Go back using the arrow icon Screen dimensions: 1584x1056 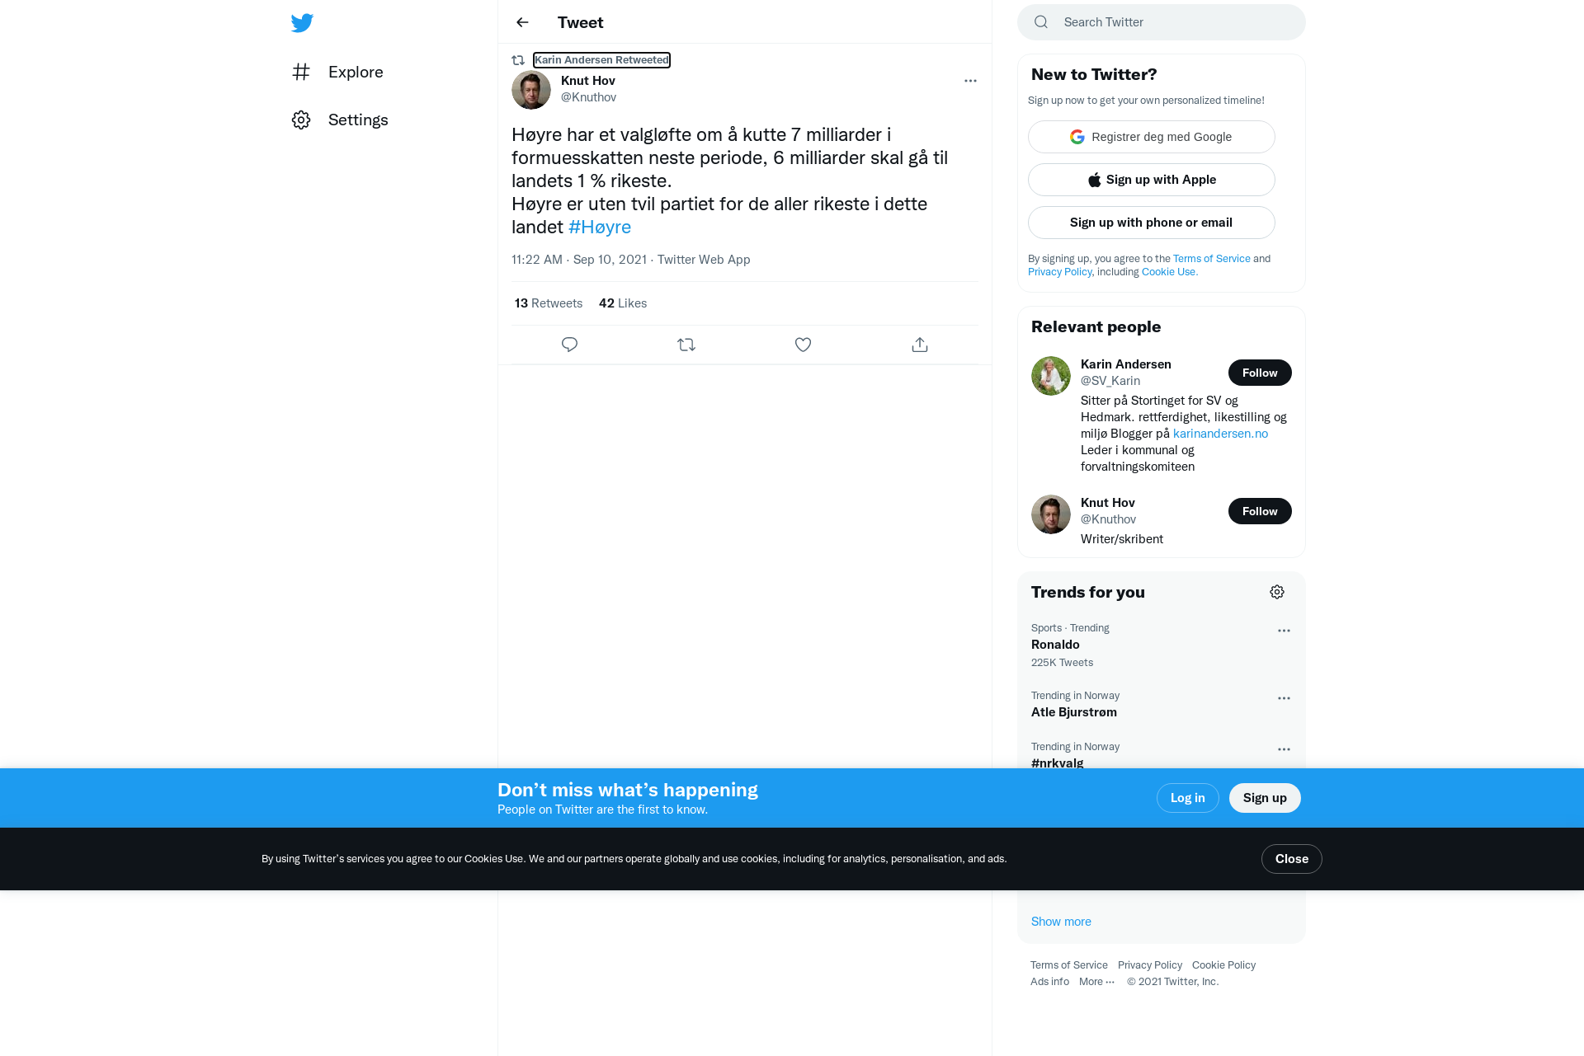pos(522,22)
